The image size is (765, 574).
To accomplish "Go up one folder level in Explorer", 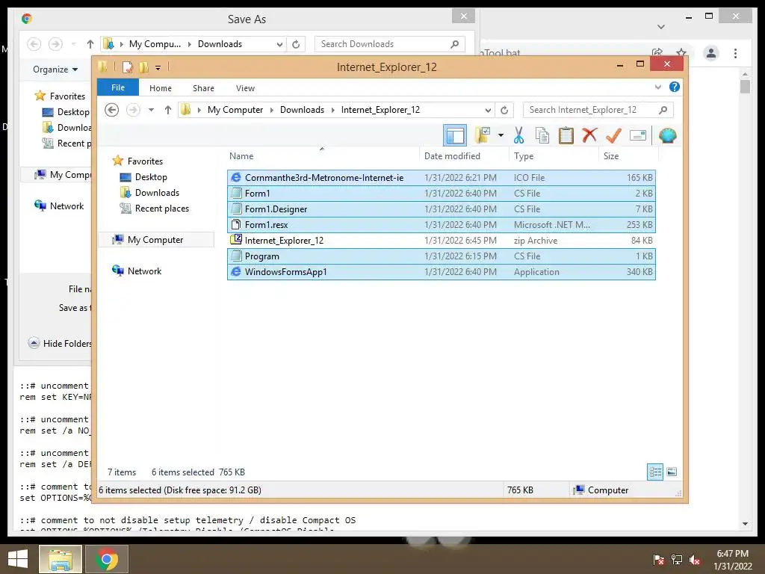I will [x=168, y=110].
